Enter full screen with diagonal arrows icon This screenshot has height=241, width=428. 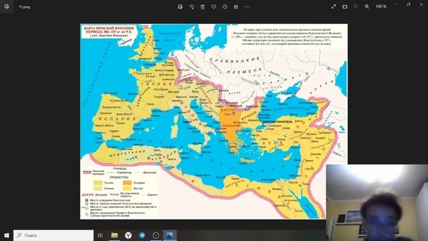(334, 7)
